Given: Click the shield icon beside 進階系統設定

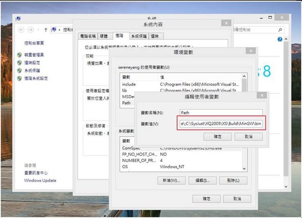Looking at the screenshot, I should tap(19, 79).
